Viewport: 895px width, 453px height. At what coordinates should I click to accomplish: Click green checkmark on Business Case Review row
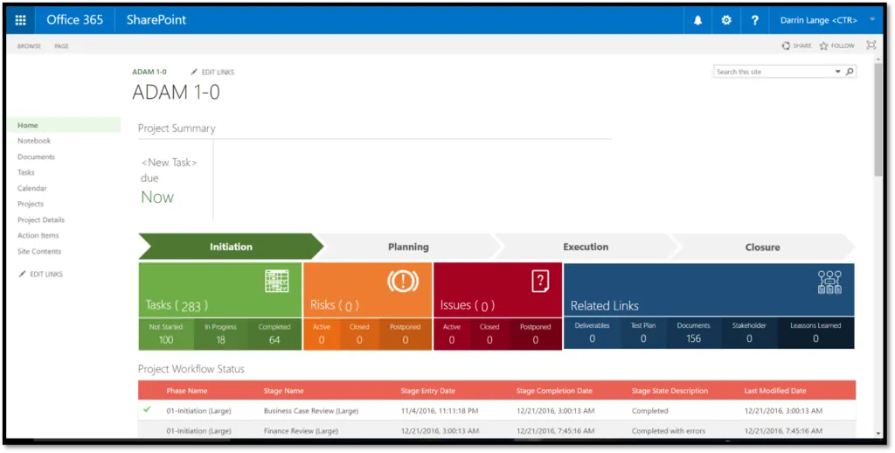[147, 409]
